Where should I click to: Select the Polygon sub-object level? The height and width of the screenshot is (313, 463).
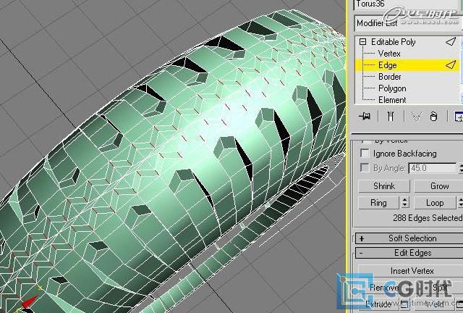click(392, 88)
